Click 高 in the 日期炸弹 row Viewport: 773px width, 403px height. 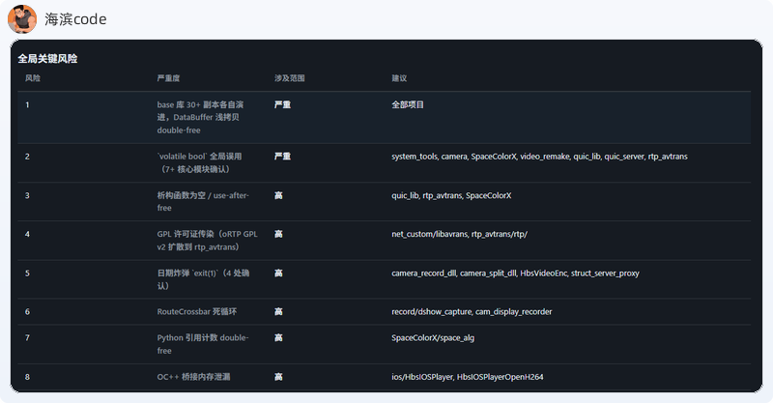tap(278, 273)
